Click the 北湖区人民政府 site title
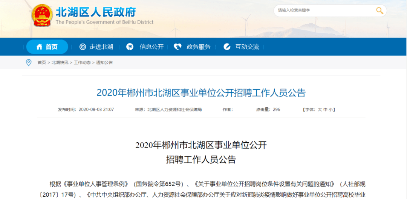Viewport: 407px width, 199px height. [x=96, y=12]
